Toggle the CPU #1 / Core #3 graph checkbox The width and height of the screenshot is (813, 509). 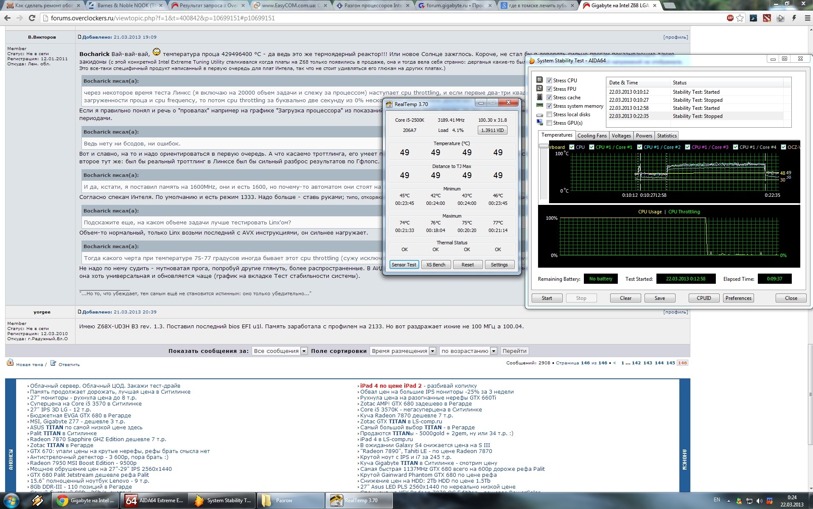(x=687, y=147)
